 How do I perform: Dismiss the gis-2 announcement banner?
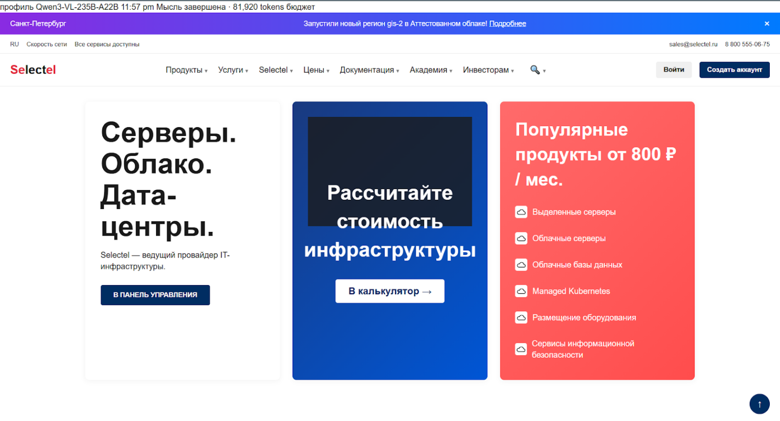click(766, 23)
